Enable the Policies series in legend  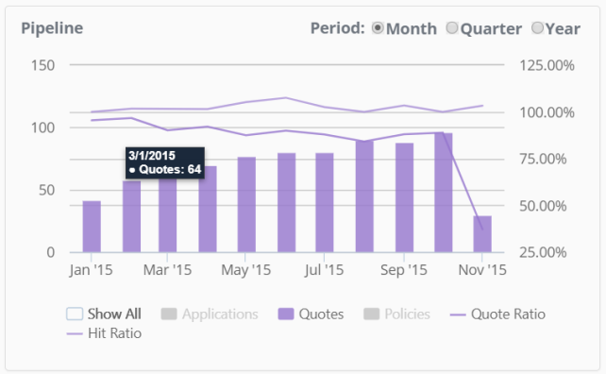coord(371,314)
